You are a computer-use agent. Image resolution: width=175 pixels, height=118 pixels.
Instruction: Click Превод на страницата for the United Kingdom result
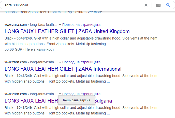[x=81, y=25]
